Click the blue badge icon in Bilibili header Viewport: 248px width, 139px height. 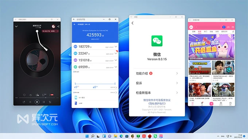[x=224, y=27]
